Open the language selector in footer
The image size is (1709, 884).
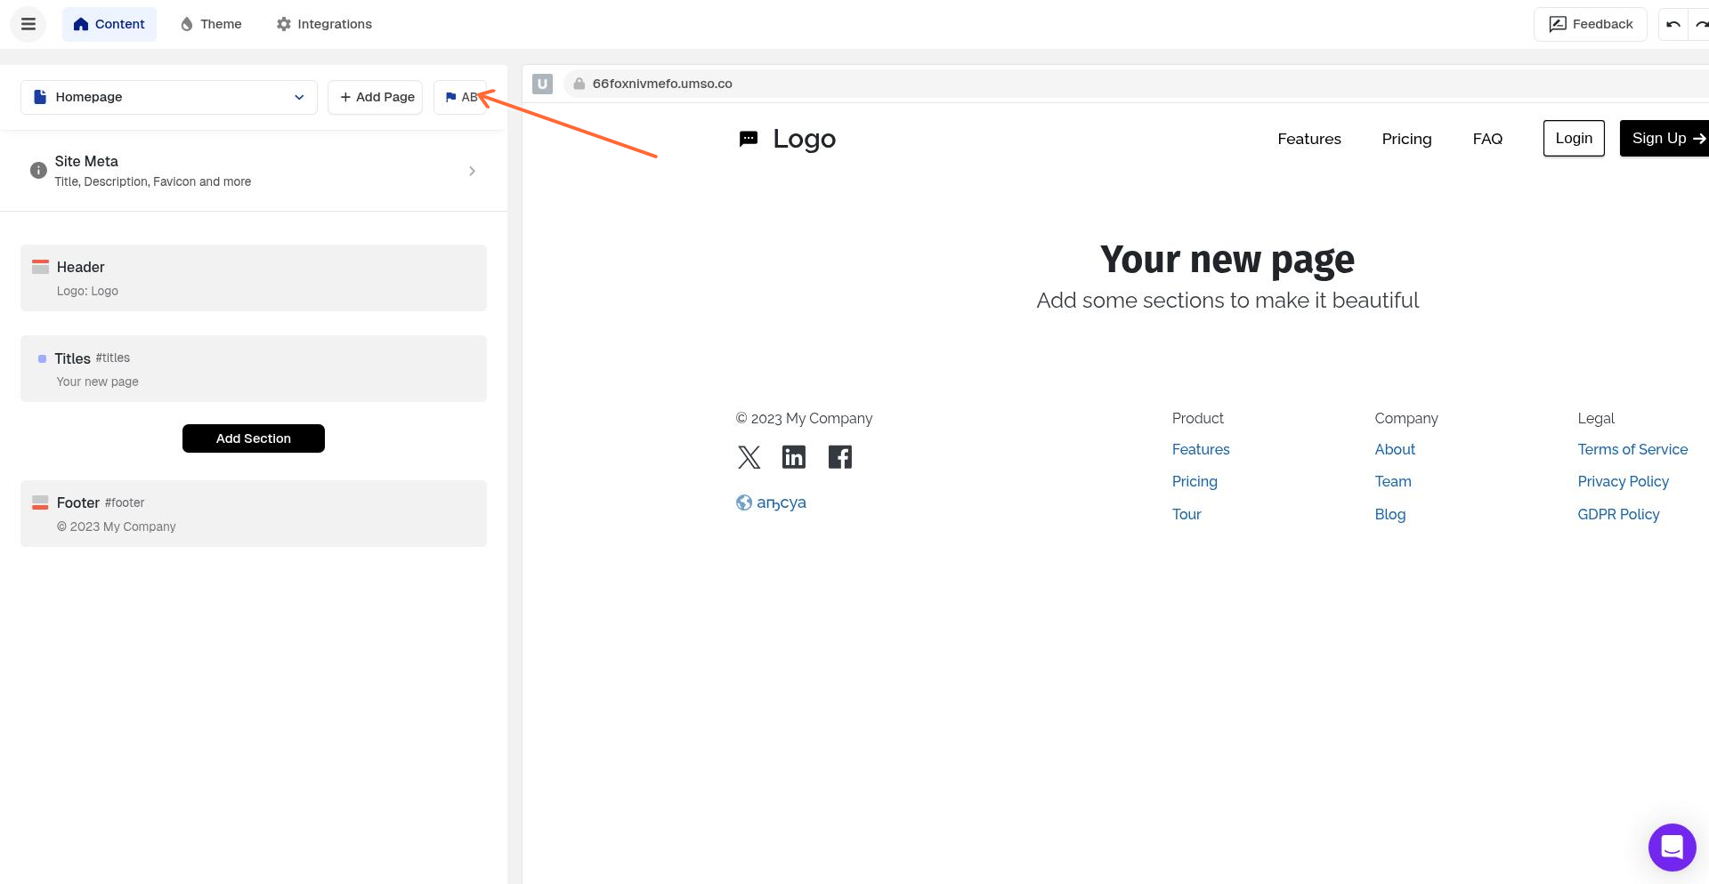[771, 502]
